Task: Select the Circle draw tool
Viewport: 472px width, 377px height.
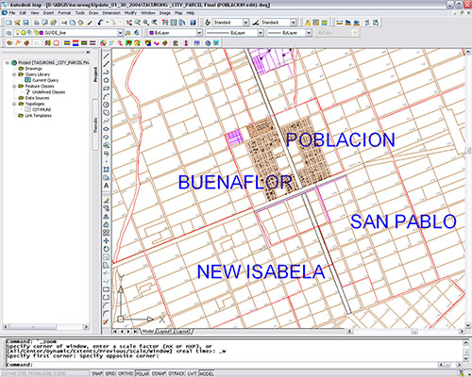Action: [107, 105]
